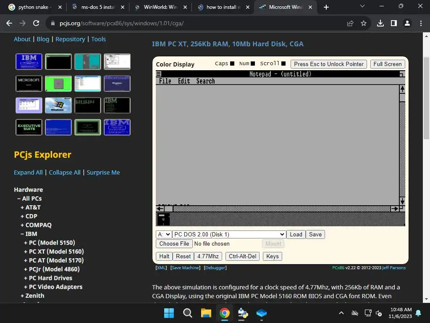Click the 4.77Mhz speed button
The image size is (430, 323).
click(208, 256)
